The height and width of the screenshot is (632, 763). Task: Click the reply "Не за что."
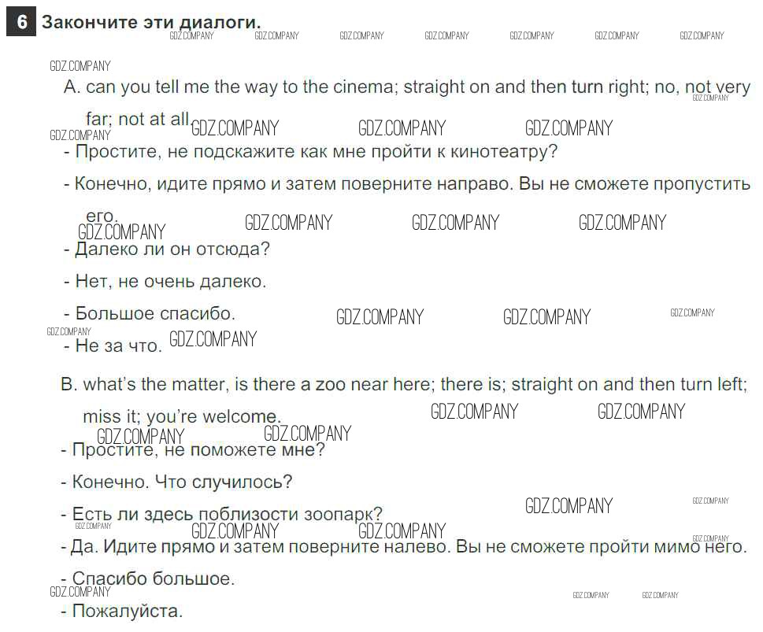click(x=118, y=346)
